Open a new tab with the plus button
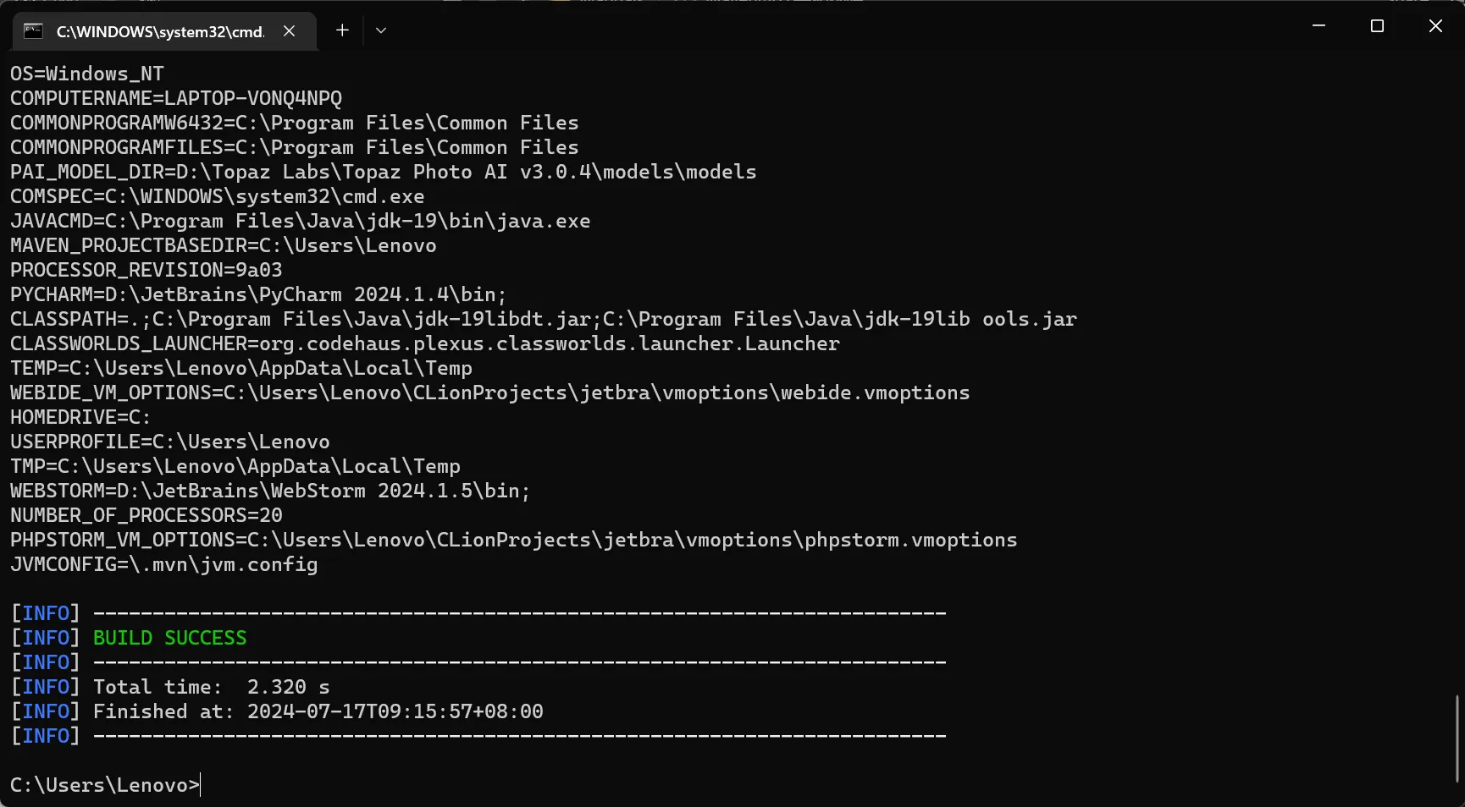This screenshot has width=1465, height=807. (x=342, y=30)
